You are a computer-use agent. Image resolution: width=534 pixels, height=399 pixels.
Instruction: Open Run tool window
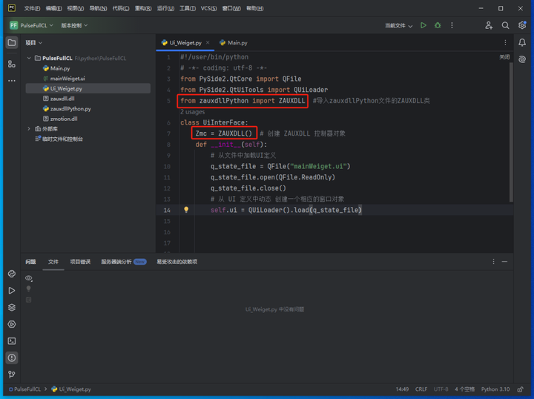tap(12, 291)
